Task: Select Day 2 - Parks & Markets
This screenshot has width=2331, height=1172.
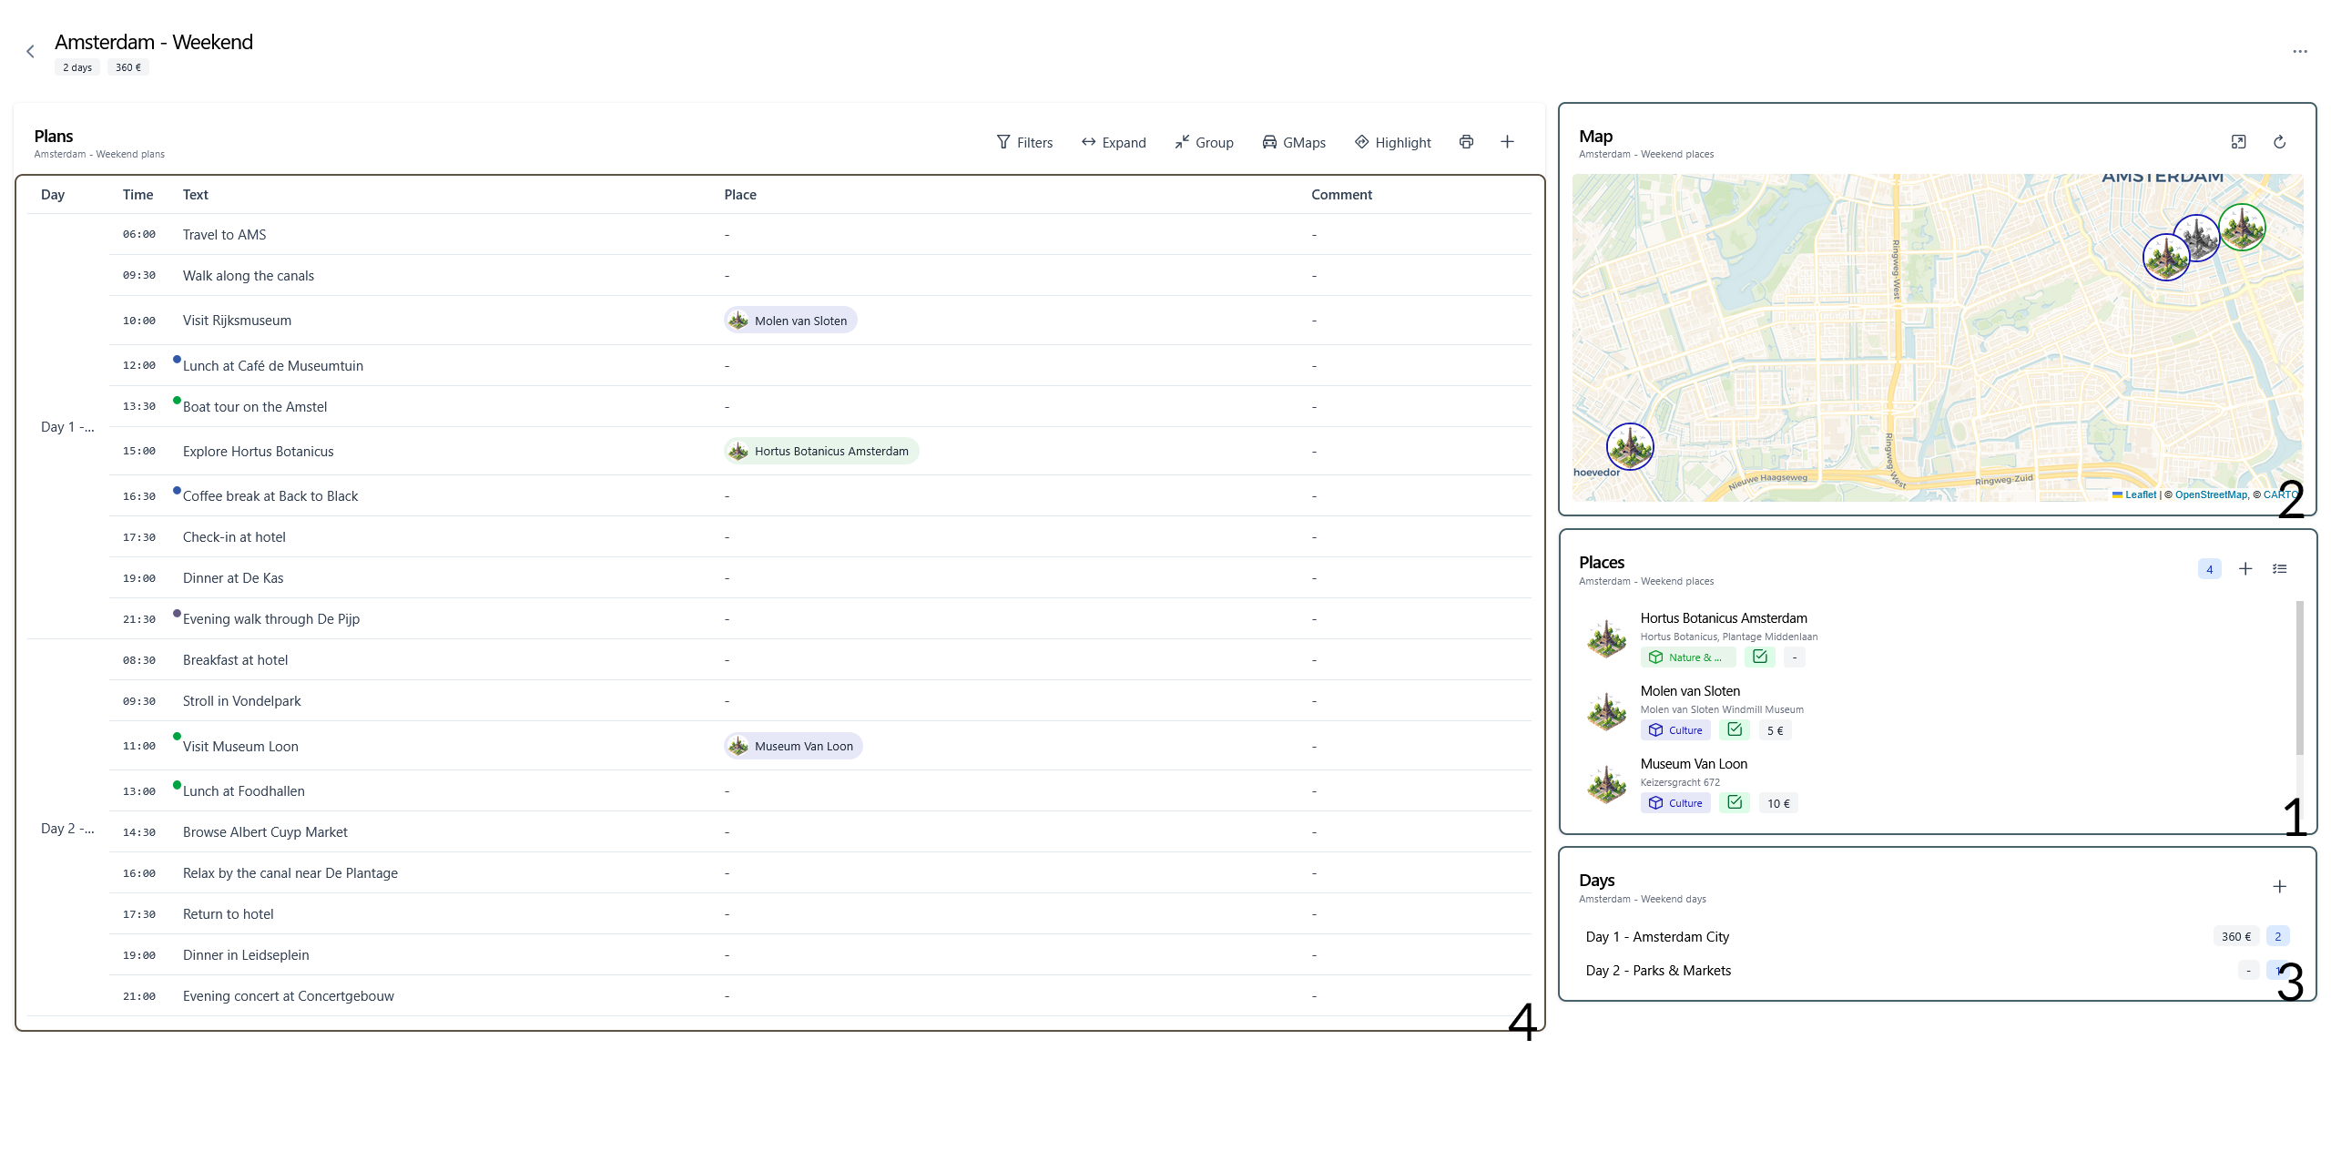Action: click(1658, 971)
